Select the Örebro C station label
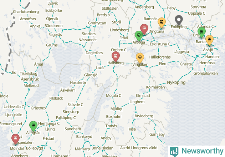 pos(119,50)
